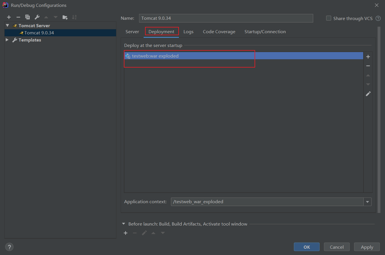Edit before launch task pencil icon
This screenshot has height=255, width=385.
144,233
